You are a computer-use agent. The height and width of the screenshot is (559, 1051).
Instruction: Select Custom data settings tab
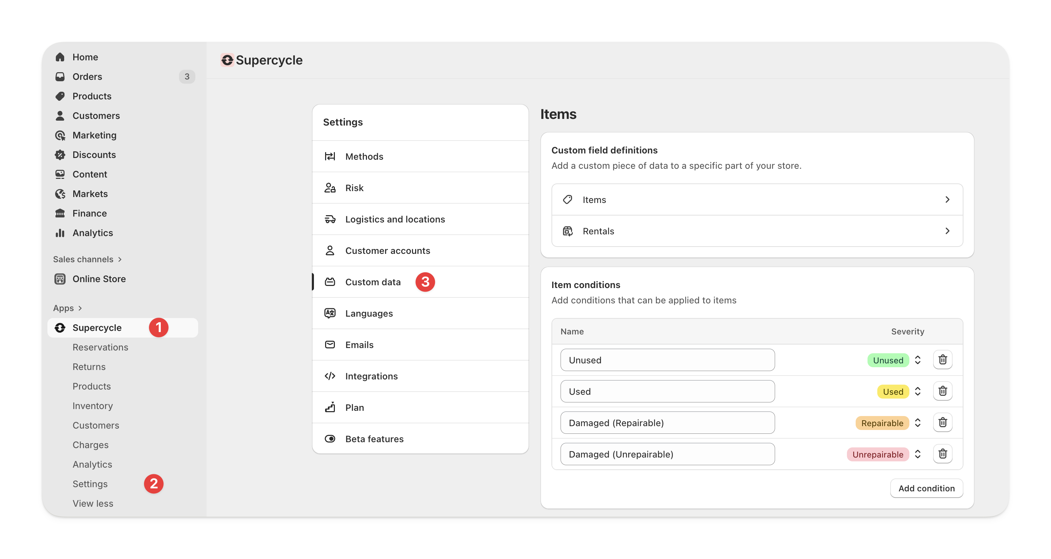coord(373,282)
